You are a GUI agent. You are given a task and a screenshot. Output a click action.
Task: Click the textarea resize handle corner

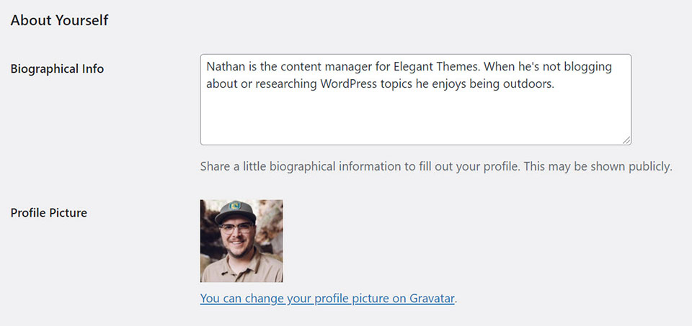pyautogui.click(x=626, y=140)
